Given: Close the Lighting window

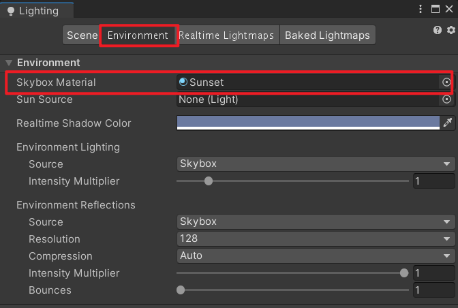Looking at the screenshot, I should pos(449,9).
